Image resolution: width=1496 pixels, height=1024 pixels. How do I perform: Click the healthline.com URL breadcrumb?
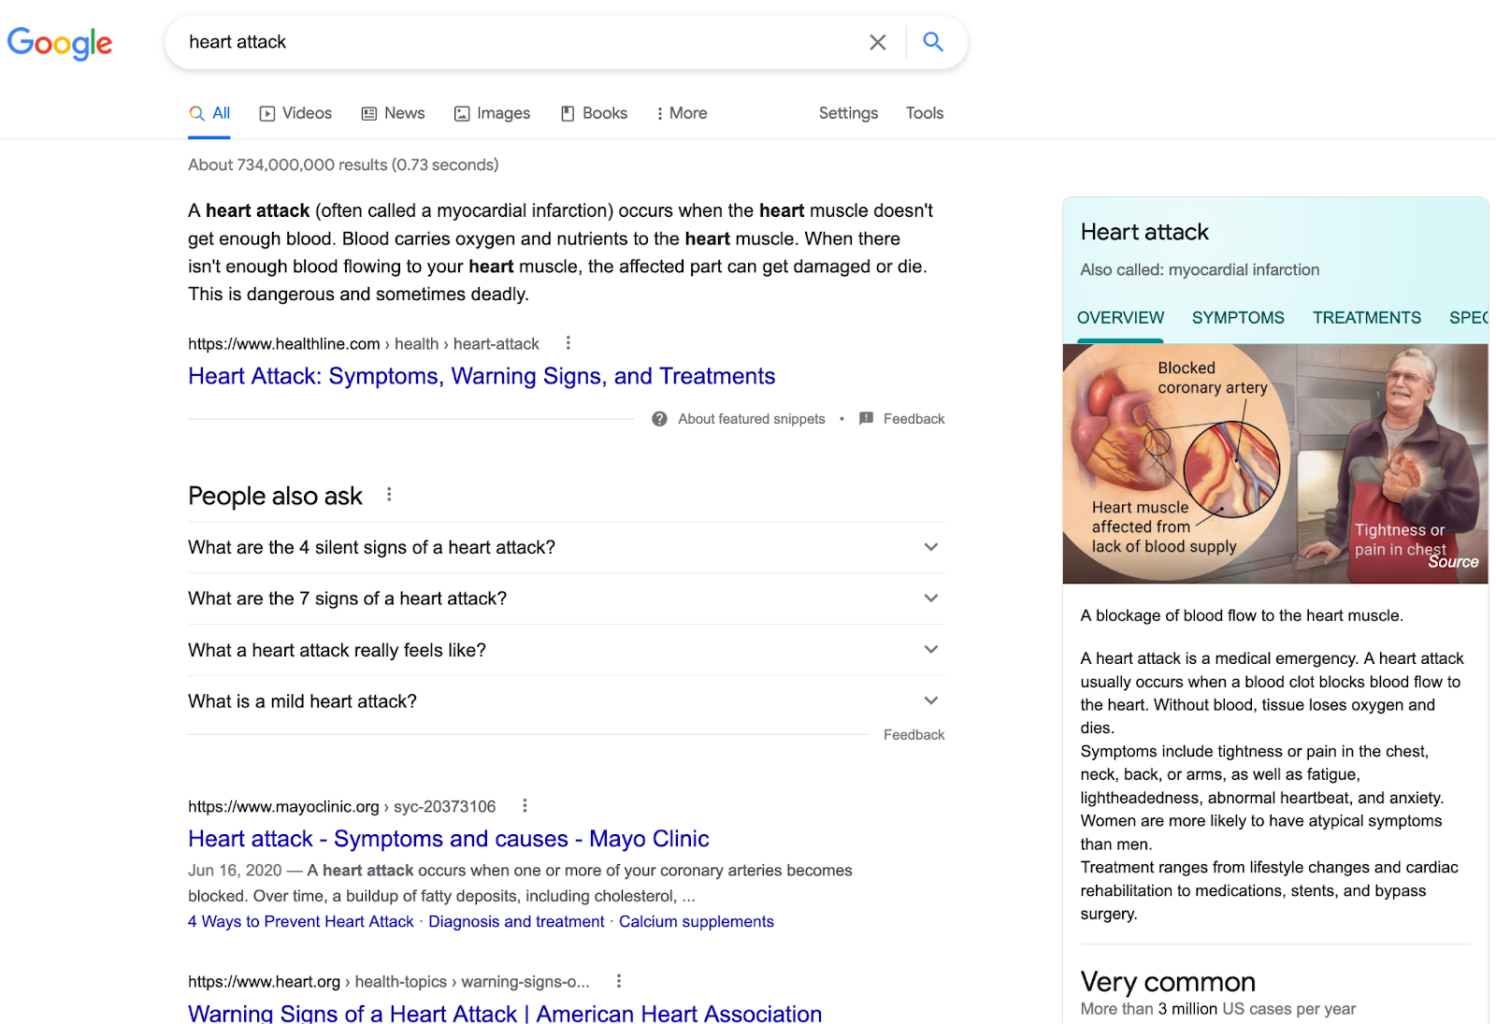coord(364,344)
